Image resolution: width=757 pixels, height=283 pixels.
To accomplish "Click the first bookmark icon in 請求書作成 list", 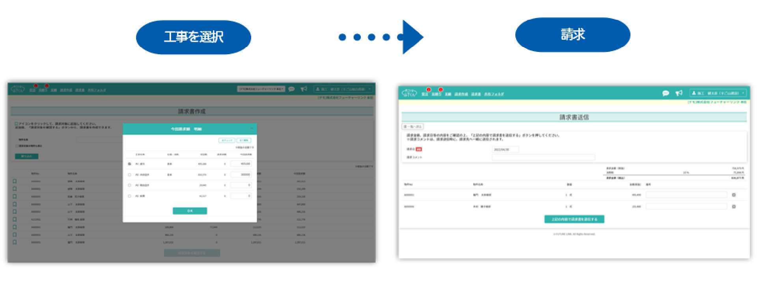I will 15,181.
